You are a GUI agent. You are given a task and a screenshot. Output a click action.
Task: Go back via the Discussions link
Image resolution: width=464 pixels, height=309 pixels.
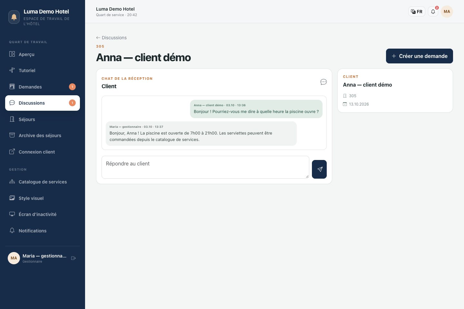pos(111,38)
